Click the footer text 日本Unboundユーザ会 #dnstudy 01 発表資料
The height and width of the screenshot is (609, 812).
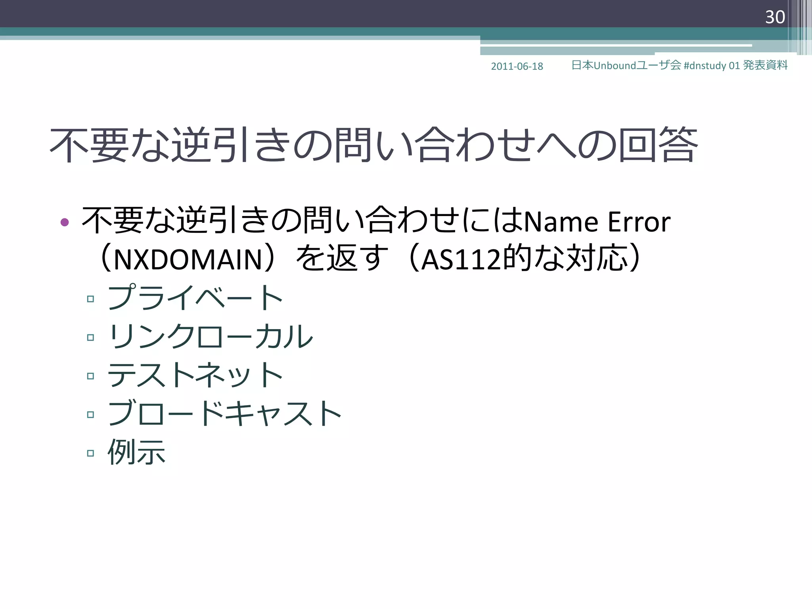point(679,65)
